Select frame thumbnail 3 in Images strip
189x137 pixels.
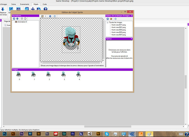(x=63, y=74)
